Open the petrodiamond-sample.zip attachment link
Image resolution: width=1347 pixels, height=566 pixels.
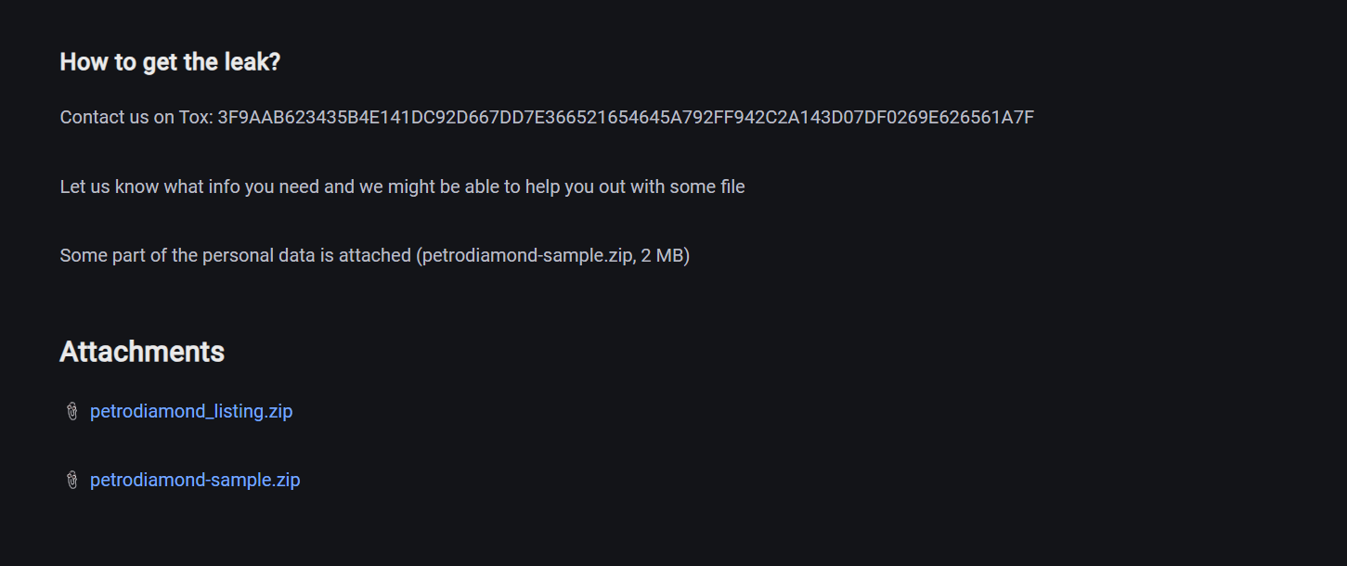[x=195, y=480]
